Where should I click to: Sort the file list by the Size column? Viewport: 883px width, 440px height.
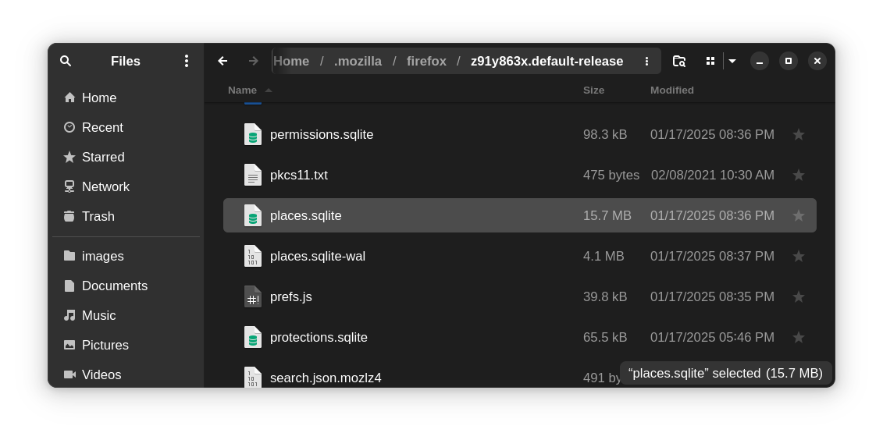593,90
